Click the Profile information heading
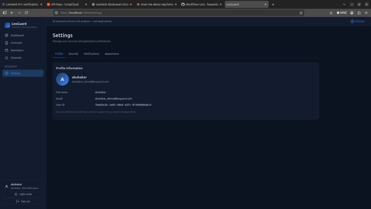The image size is (371, 209). point(70,68)
